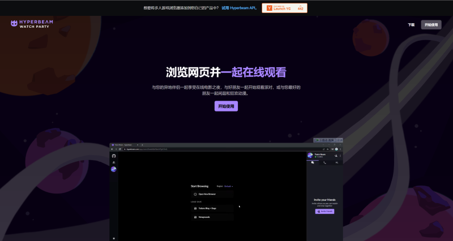The image size is (453, 241).
Task: Click the third listed Newgrounds entry in demo
Action: (212, 217)
